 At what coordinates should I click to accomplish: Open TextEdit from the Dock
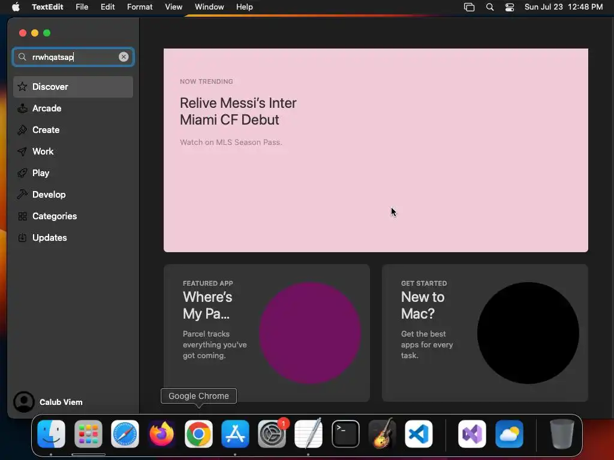pos(309,434)
